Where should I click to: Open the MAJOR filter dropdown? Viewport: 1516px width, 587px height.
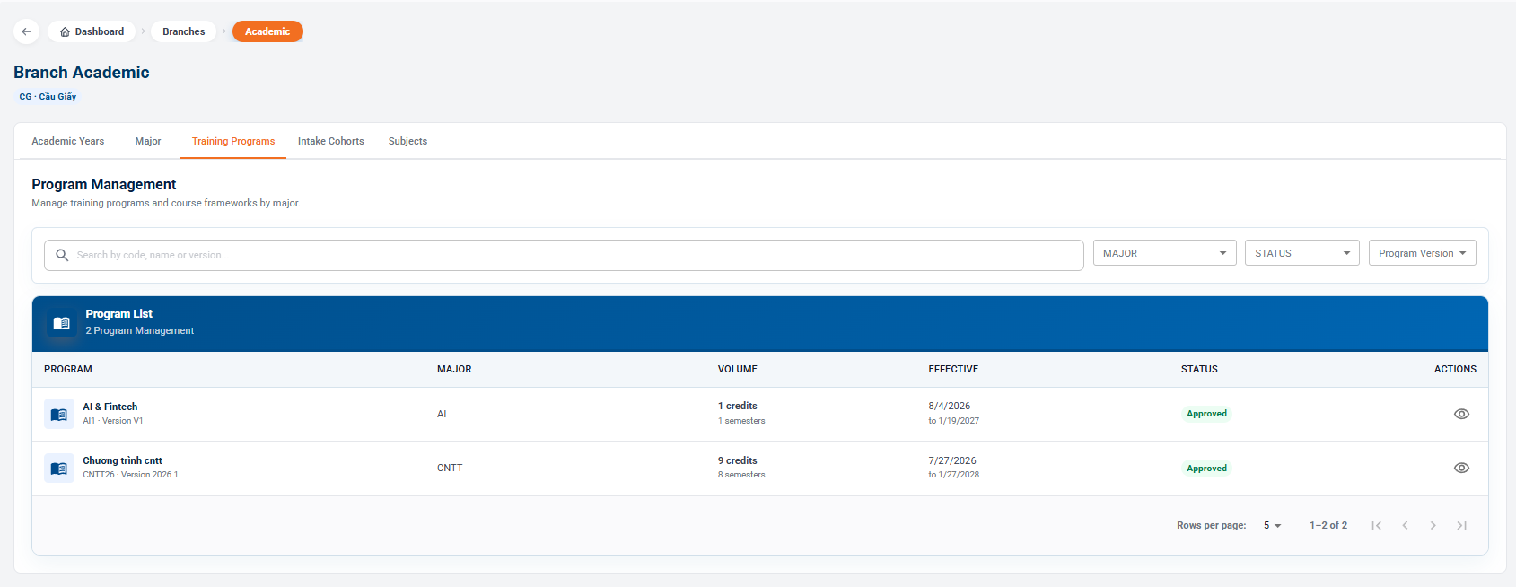click(x=1165, y=253)
